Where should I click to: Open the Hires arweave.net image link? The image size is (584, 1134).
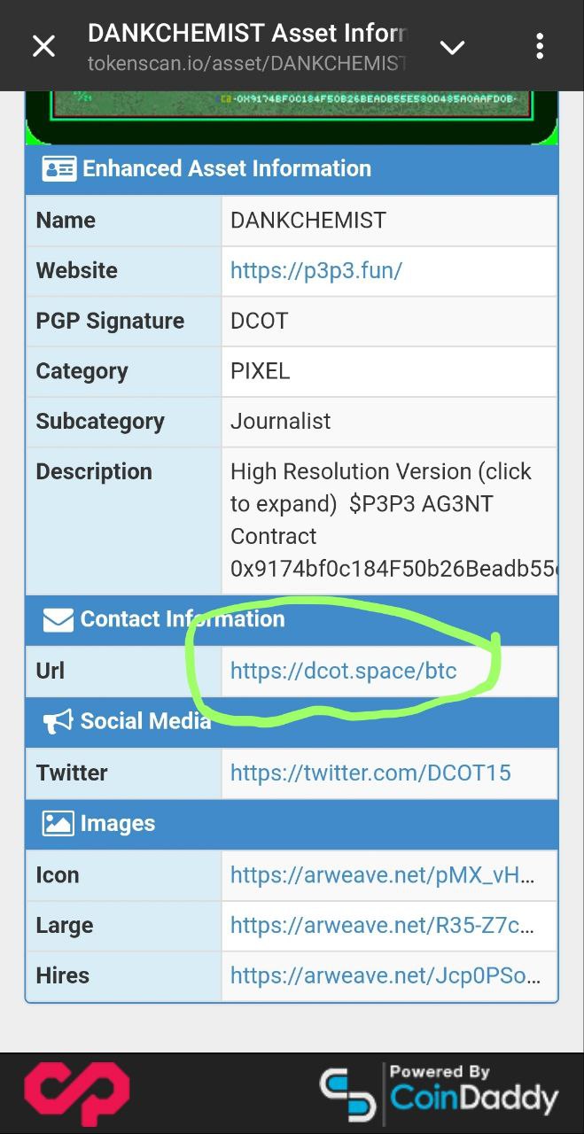tap(385, 976)
